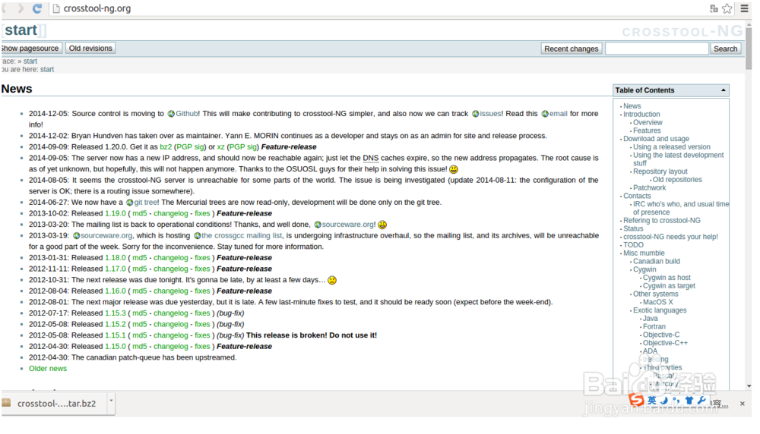This screenshot has height=434, width=760.
Task: Open sourceware.org link in 2013-03-20 entry
Action: (x=347, y=225)
